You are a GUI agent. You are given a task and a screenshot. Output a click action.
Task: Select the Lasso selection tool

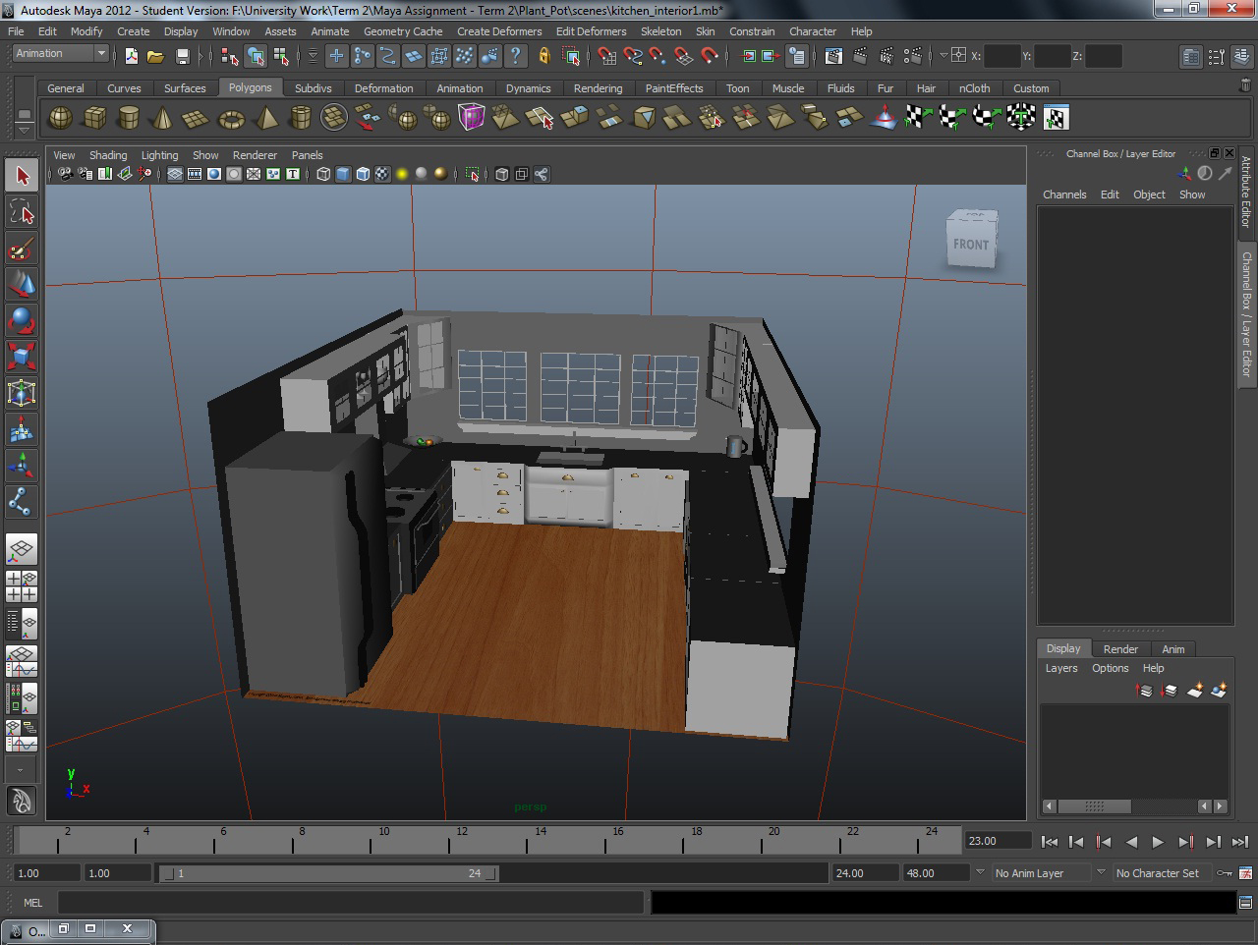coord(21,212)
